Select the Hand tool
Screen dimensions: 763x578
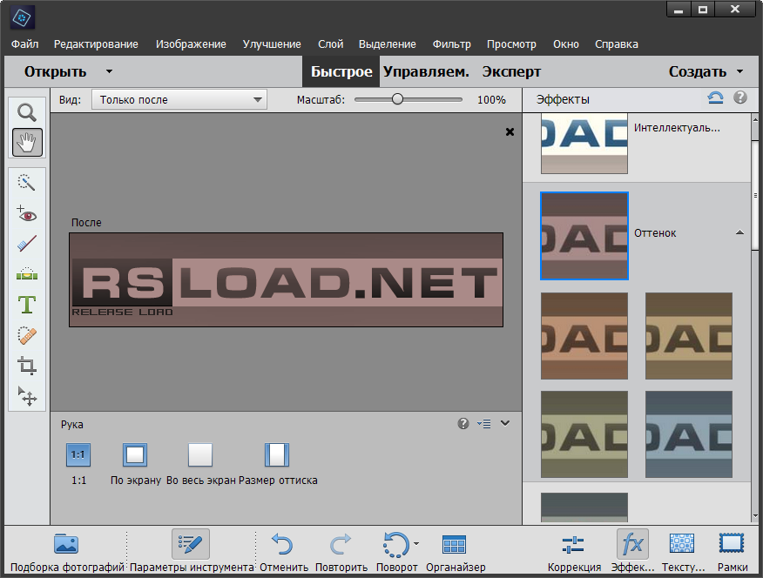[x=27, y=142]
